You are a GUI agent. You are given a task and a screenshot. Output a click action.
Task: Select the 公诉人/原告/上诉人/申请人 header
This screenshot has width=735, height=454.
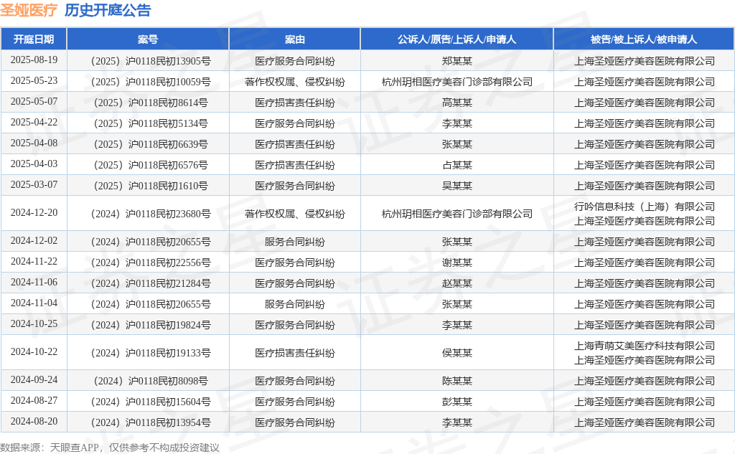click(457, 39)
